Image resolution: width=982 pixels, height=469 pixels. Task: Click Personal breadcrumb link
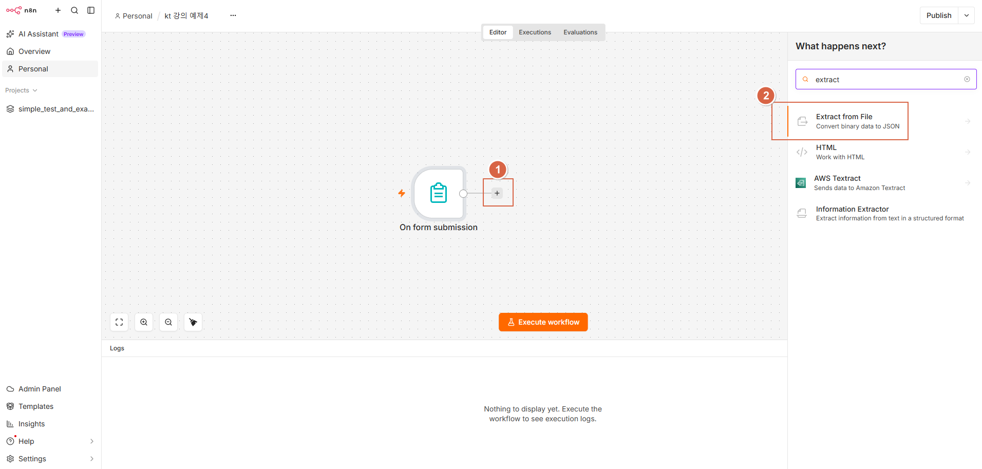pos(134,16)
